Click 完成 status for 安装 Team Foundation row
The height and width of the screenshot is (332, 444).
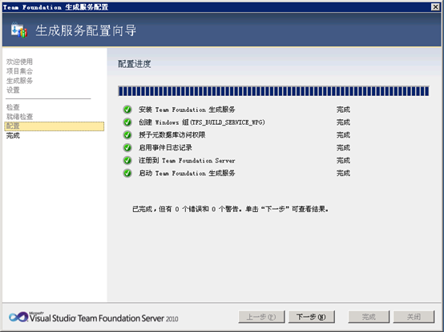pos(343,110)
